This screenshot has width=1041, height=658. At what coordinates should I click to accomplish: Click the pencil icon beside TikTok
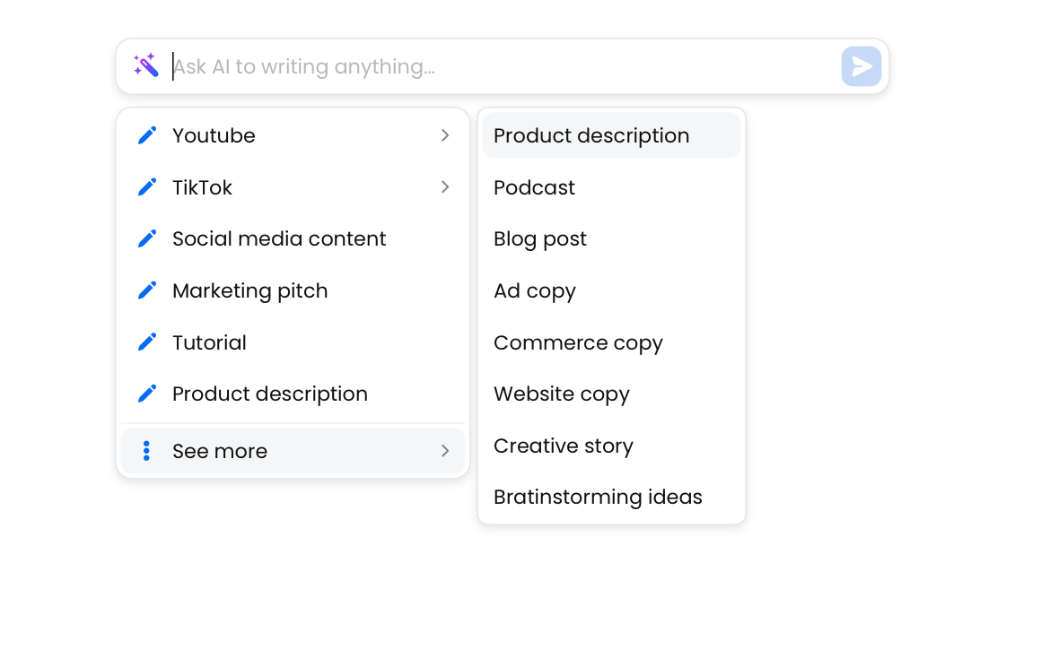click(147, 187)
